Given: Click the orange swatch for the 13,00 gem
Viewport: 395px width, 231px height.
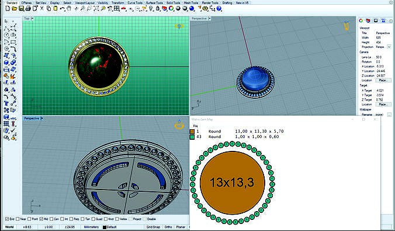Looking at the screenshot, I should click(192, 132).
